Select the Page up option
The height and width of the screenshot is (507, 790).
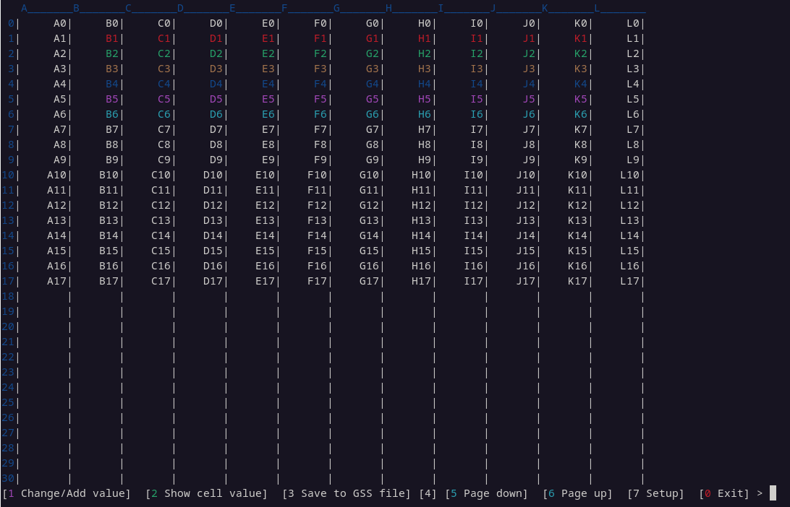pos(577,493)
